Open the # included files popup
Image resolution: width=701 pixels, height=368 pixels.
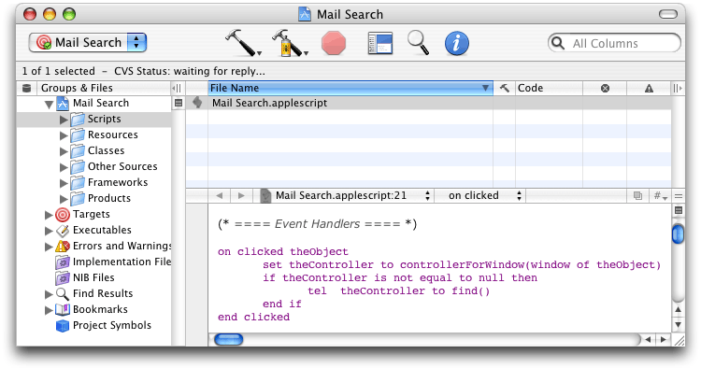(x=660, y=196)
